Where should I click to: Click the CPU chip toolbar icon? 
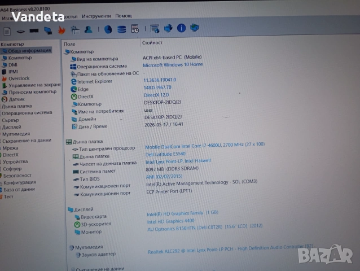pyautogui.click(x=21, y=31)
